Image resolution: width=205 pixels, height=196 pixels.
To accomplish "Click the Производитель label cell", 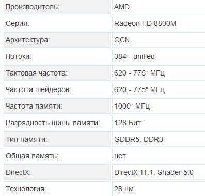I will click(57, 7).
